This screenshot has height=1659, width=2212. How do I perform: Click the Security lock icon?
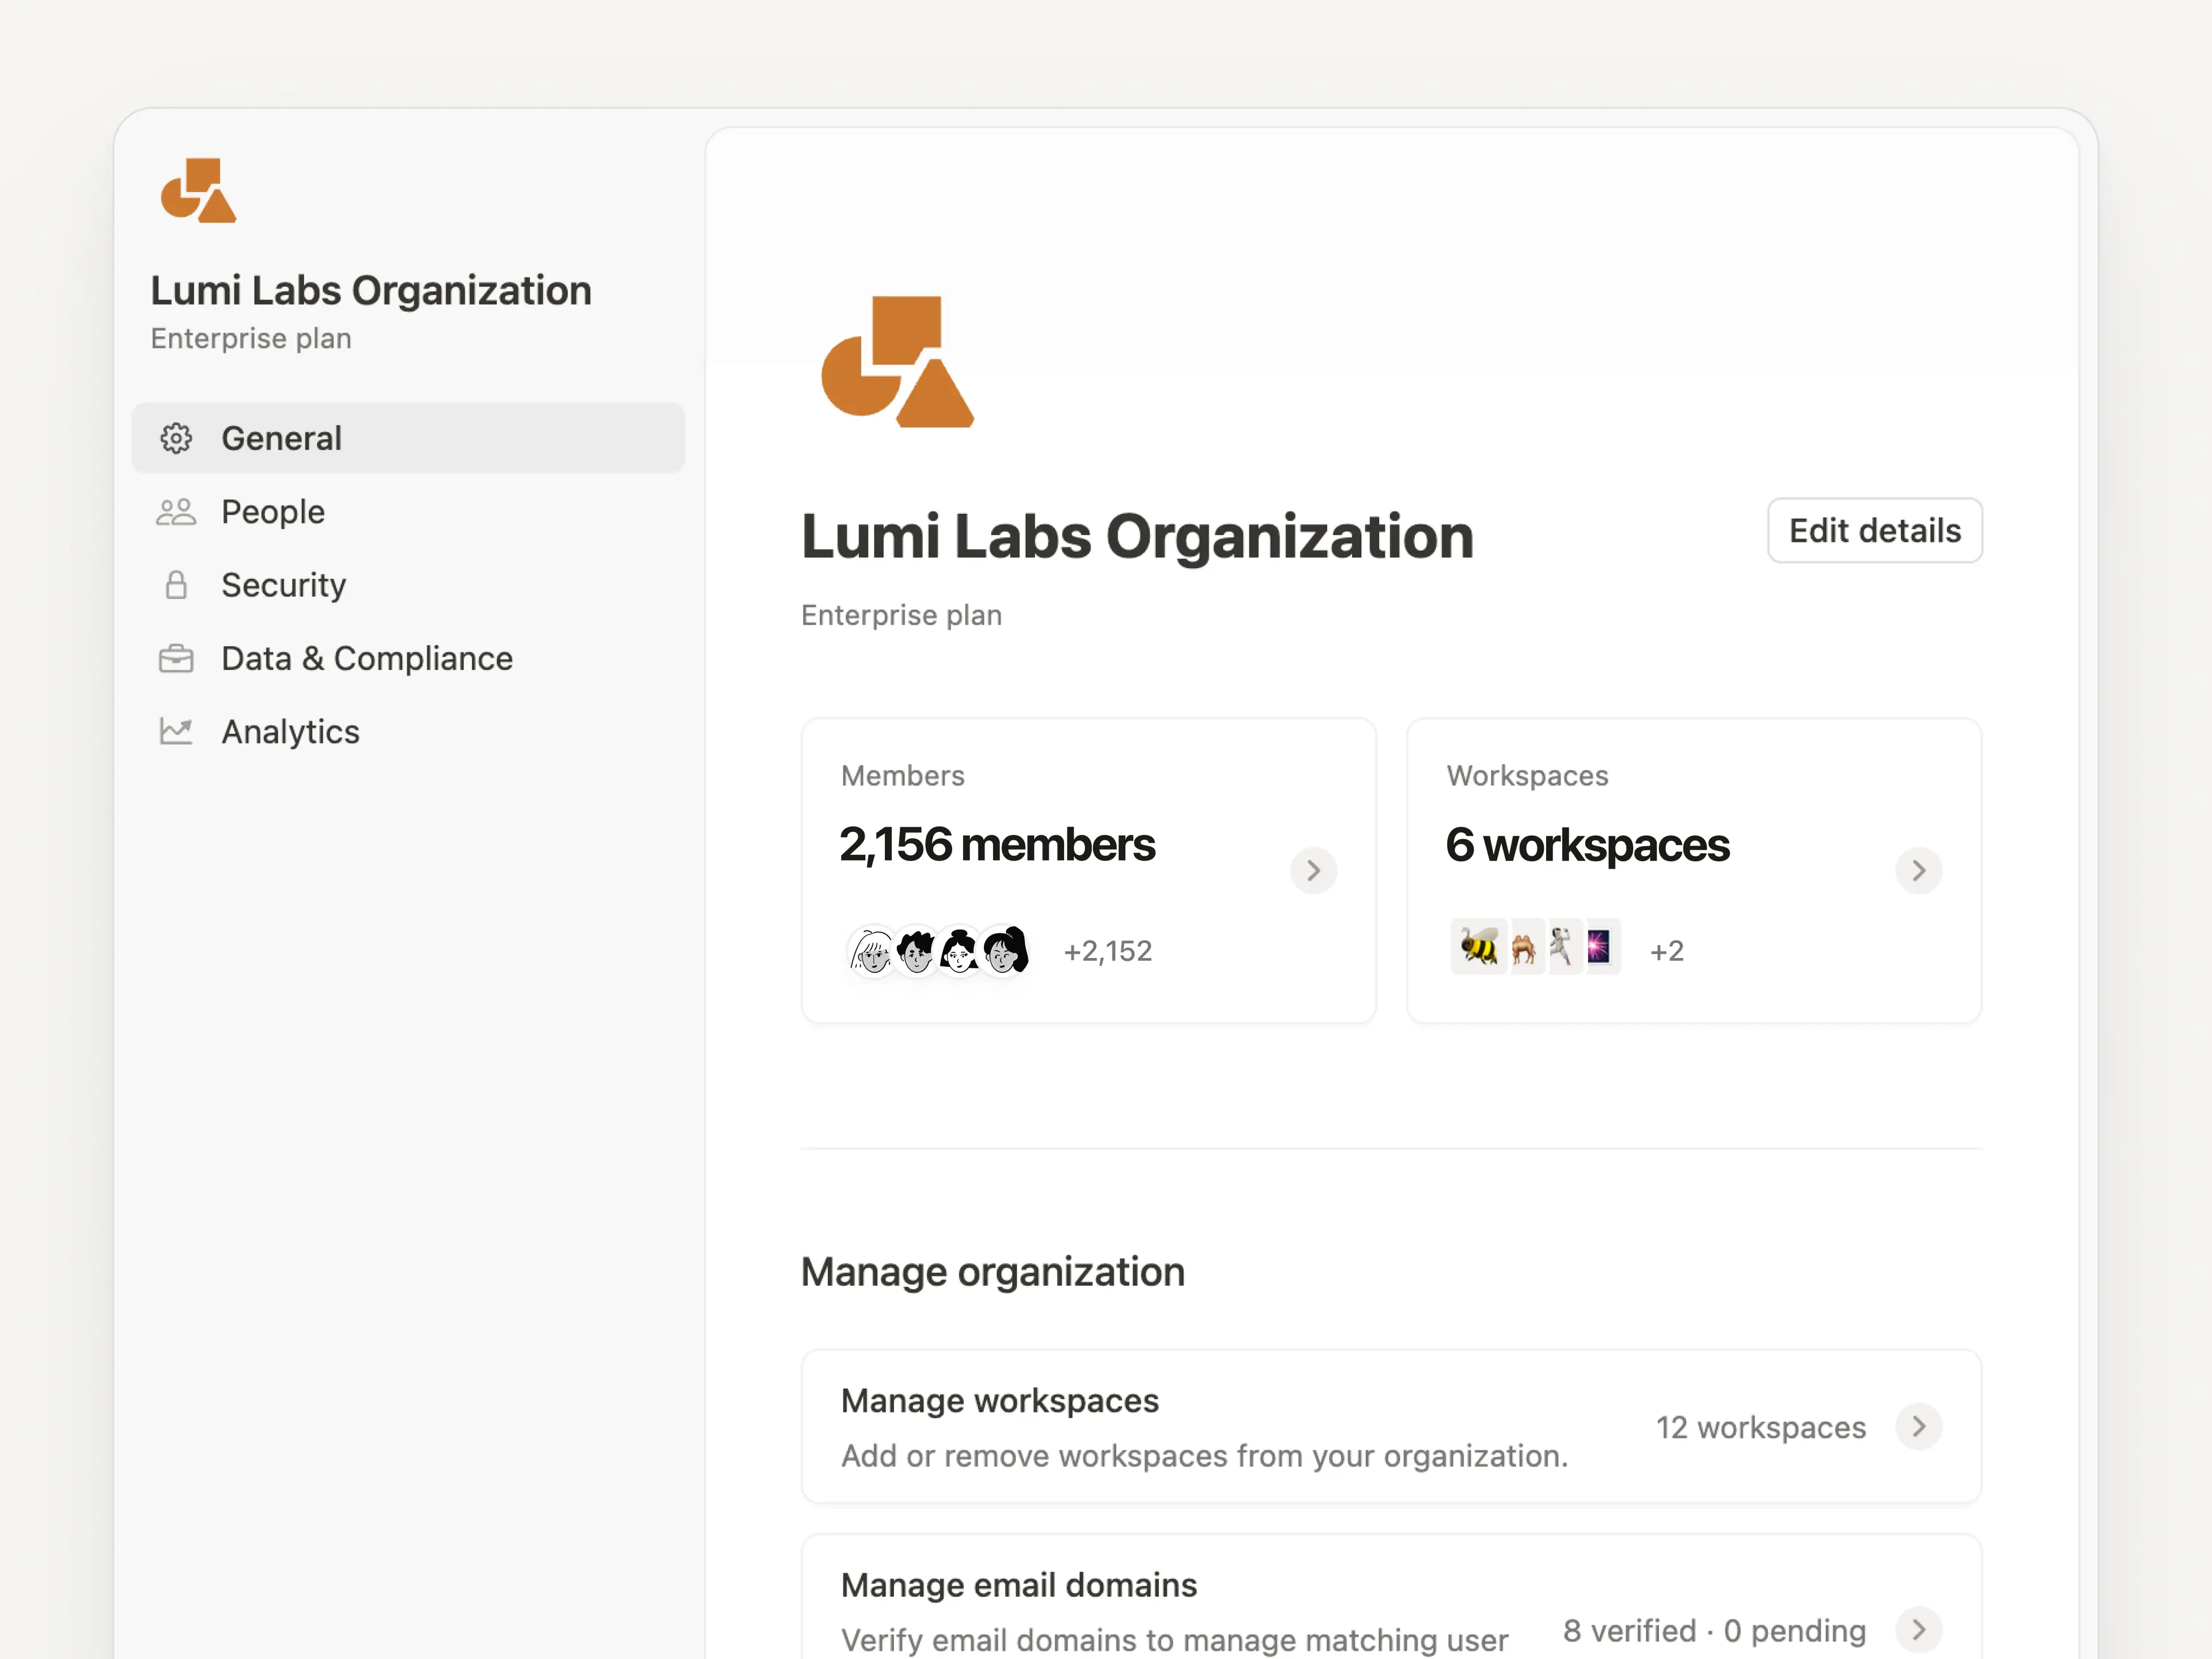click(x=176, y=585)
